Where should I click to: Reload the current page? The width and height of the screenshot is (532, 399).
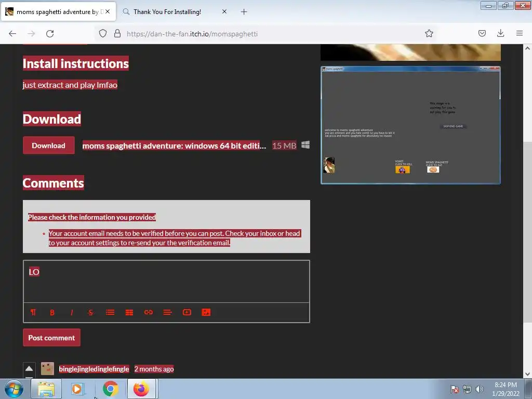tap(50, 34)
